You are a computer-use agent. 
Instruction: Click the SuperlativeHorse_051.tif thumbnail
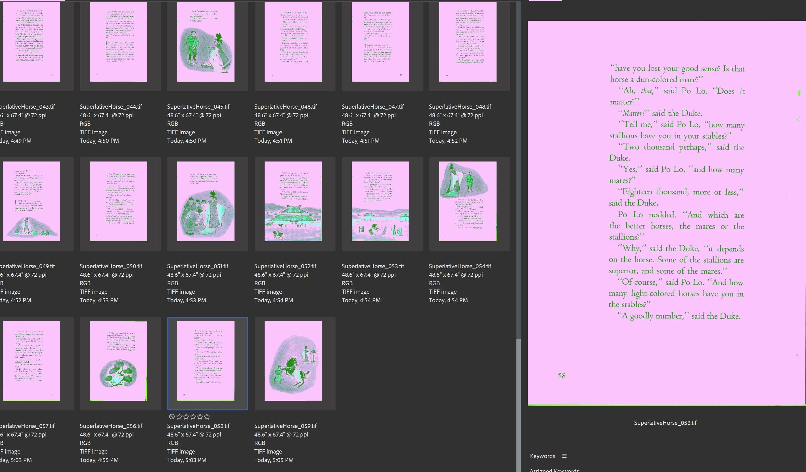(x=206, y=201)
